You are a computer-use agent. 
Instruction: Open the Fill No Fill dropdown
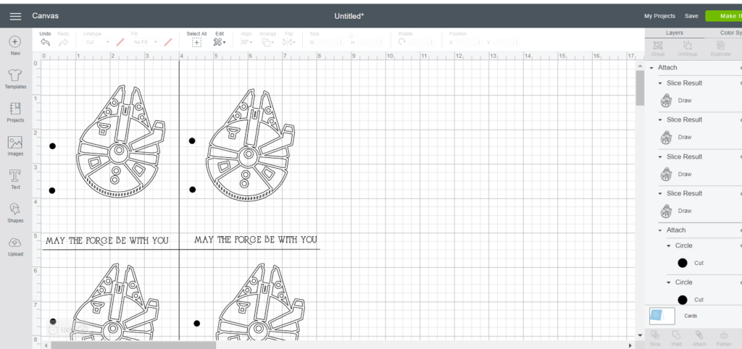click(145, 42)
